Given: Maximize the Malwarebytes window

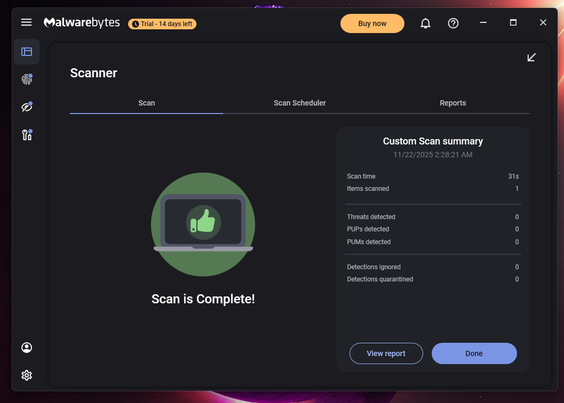Looking at the screenshot, I should tap(513, 22).
